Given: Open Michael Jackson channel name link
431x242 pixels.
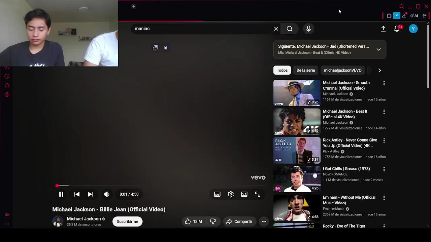Looking at the screenshot, I should click(84, 219).
